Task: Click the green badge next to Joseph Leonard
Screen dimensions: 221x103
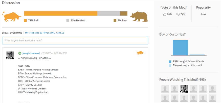Action: 20,53
